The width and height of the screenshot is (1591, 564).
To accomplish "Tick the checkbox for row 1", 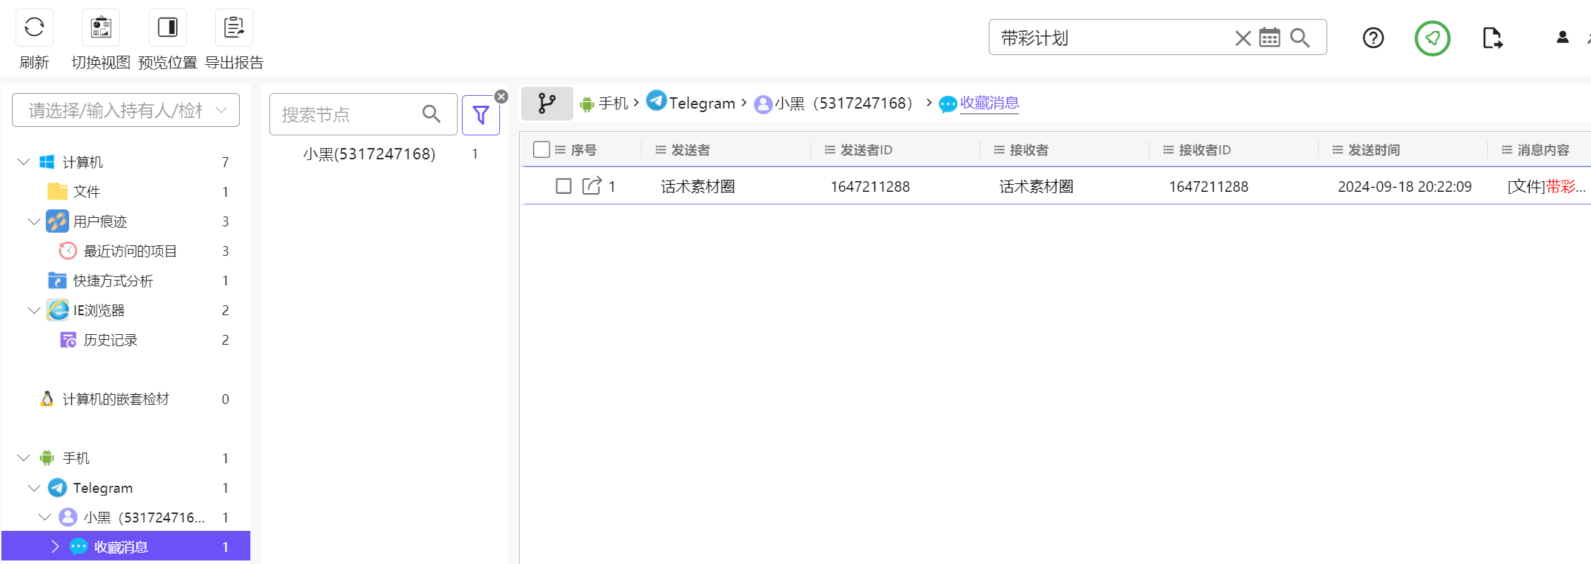I will tap(563, 186).
